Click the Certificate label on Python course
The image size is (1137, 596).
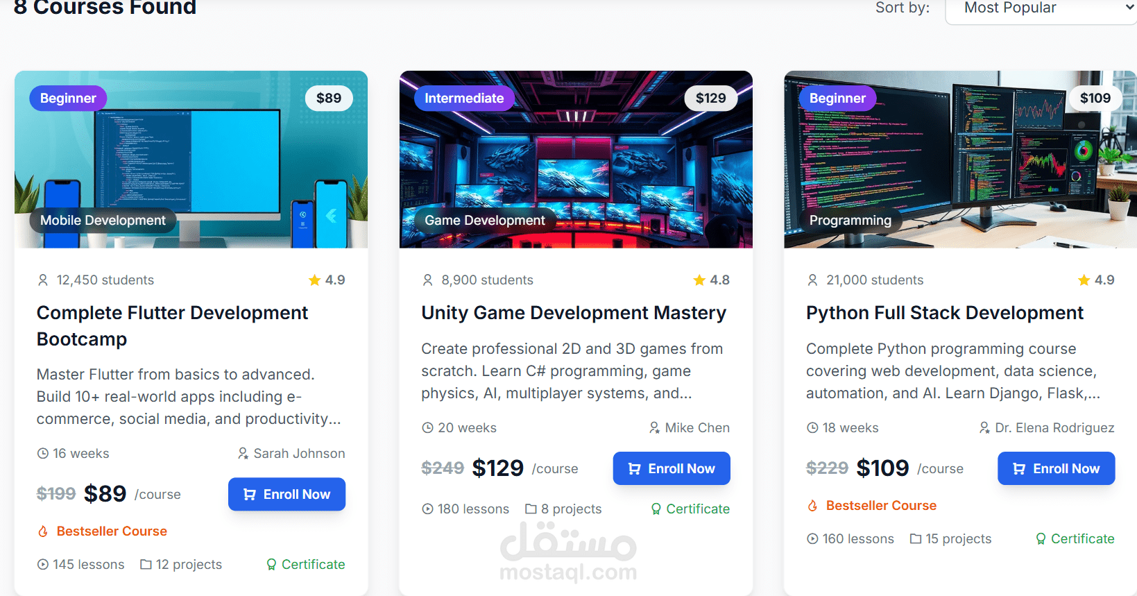(1082, 539)
